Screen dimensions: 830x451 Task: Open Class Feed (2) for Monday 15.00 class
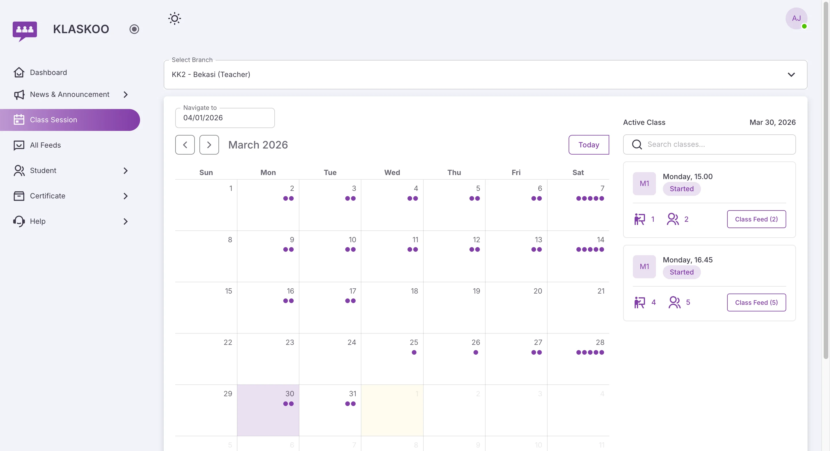click(x=756, y=219)
